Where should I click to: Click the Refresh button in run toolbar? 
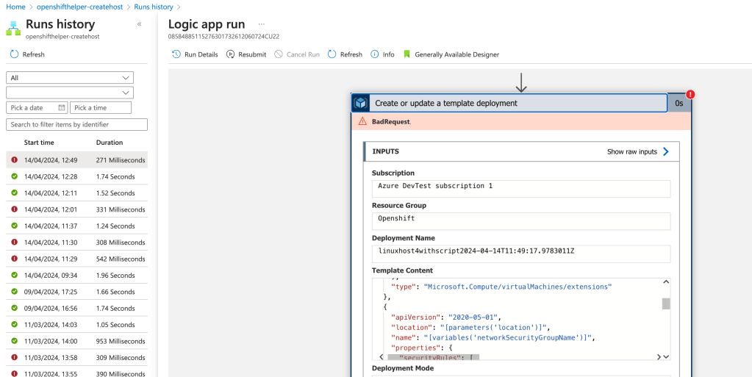click(345, 54)
